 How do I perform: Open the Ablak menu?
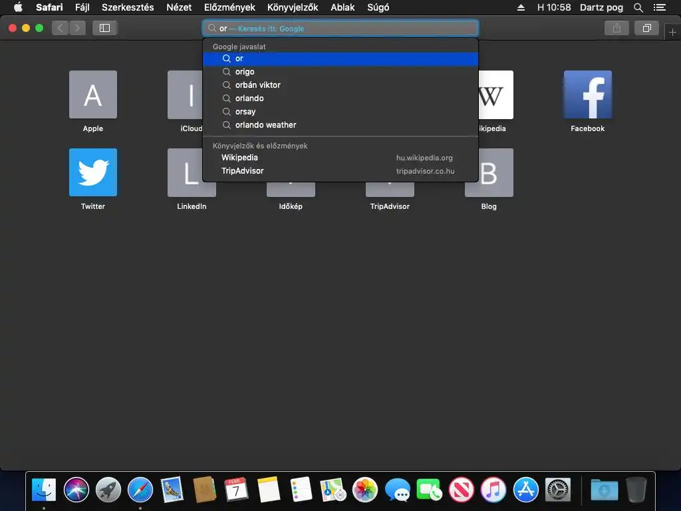pyautogui.click(x=342, y=7)
